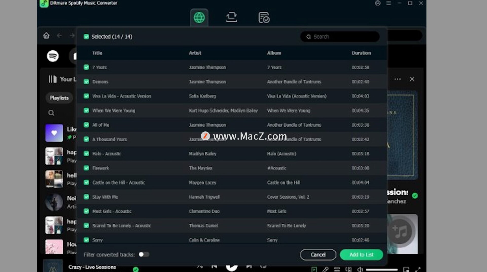Click the Cancel button
The width and height of the screenshot is (487, 272).
[x=318, y=255]
